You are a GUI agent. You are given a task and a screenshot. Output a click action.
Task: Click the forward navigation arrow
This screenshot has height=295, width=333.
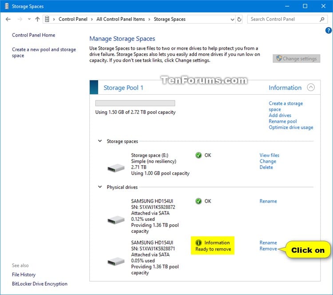(x=20, y=20)
